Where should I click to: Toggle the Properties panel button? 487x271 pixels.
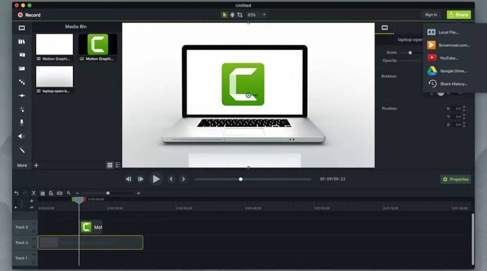(455, 179)
